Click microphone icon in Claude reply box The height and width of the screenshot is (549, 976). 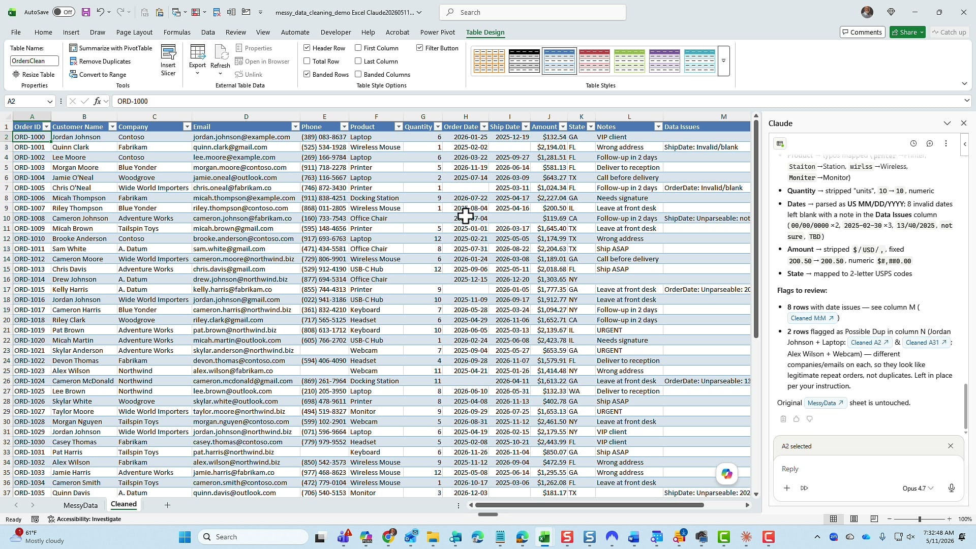click(951, 488)
